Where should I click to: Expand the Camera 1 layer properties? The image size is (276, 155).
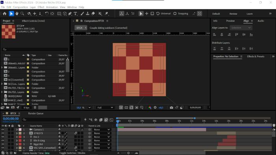(17, 129)
